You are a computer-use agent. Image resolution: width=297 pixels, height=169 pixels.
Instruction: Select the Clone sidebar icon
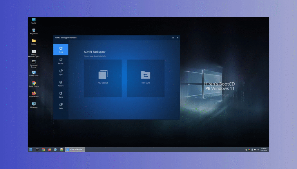[61, 94]
